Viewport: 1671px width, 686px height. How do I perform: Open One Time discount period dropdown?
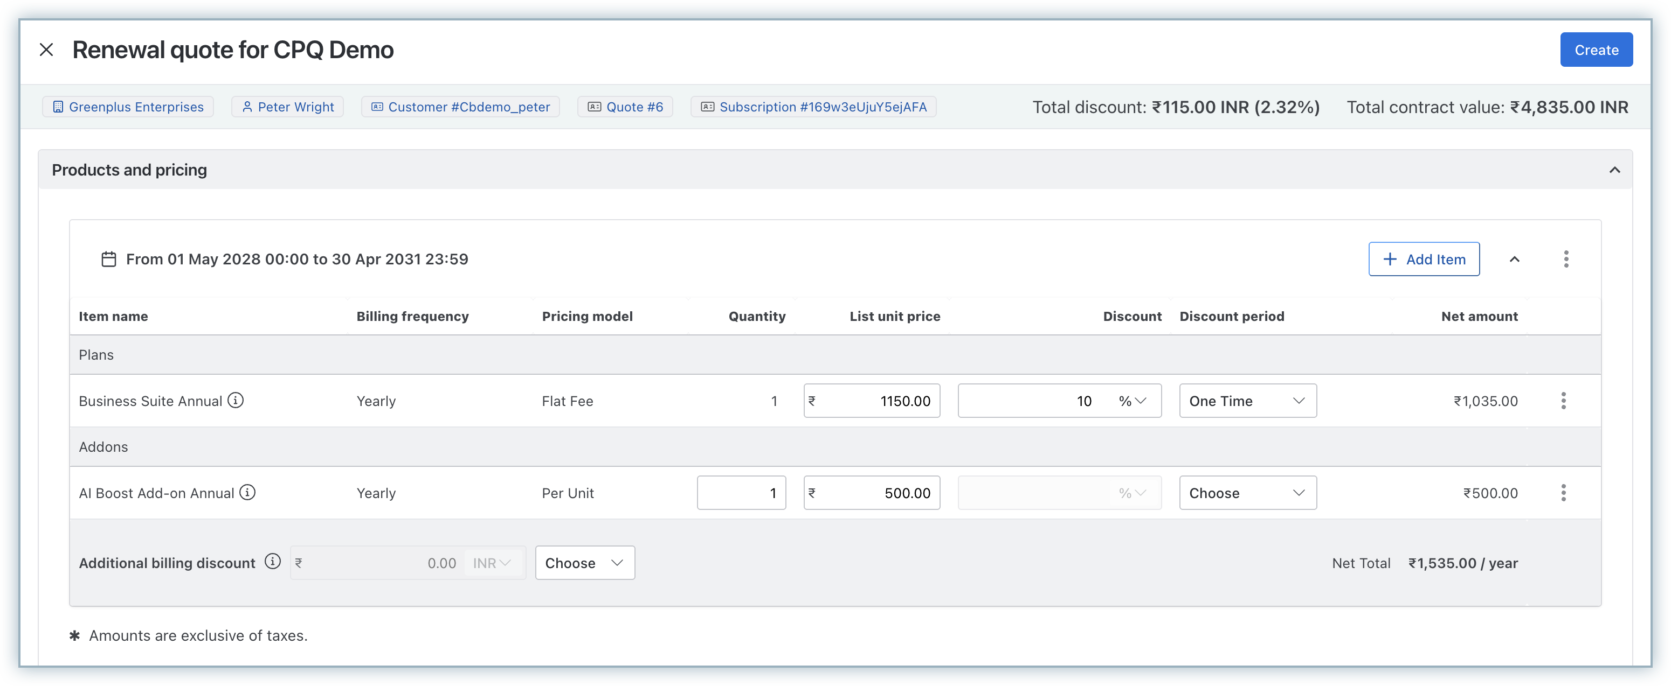tap(1247, 401)
